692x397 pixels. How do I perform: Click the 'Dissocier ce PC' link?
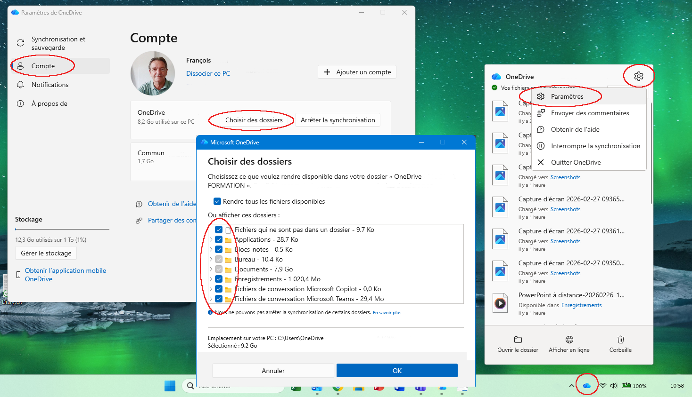(x=208, y=73)
